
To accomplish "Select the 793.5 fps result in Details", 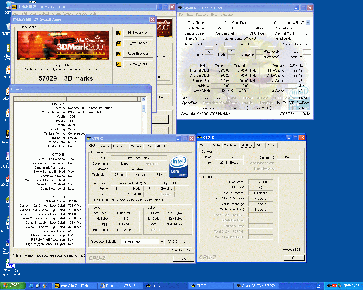I will (75, 206).
